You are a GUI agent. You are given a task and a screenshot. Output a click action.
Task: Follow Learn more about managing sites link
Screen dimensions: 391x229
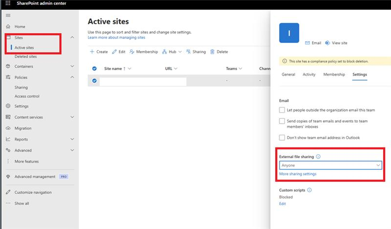[x=116, y=38]
